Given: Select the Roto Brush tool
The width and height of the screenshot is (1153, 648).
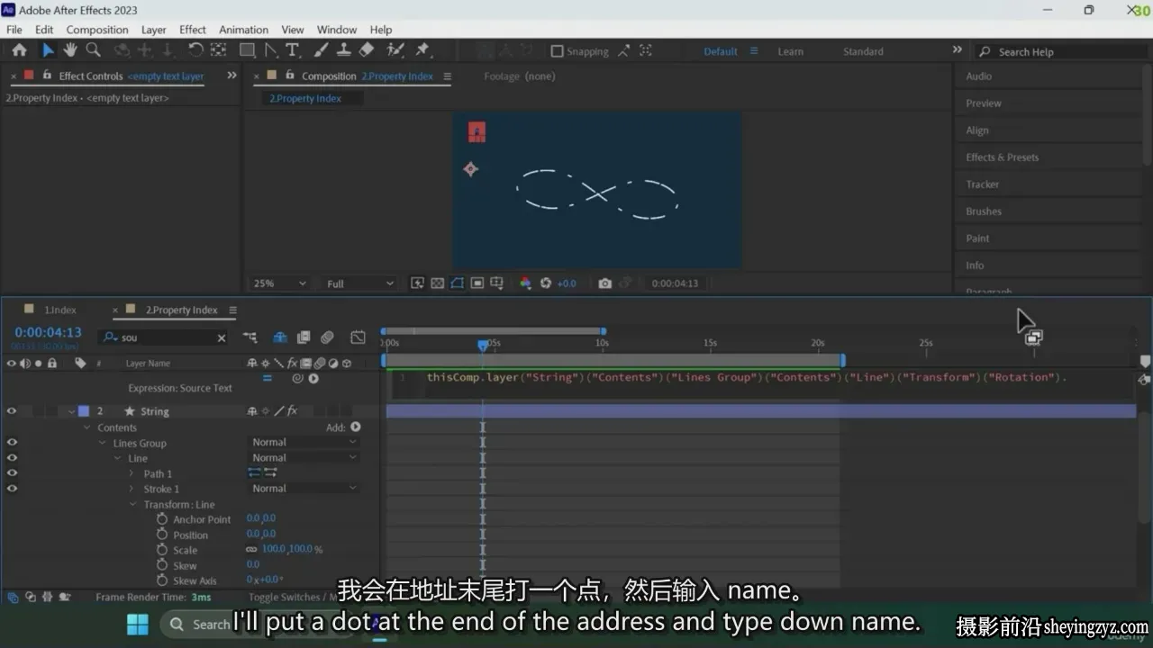Looking at the screenshot, I should coord(395,50).
